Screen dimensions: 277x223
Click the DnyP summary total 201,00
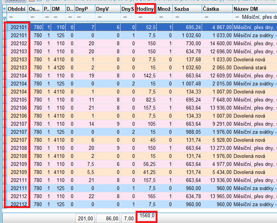tap(85, 218)
